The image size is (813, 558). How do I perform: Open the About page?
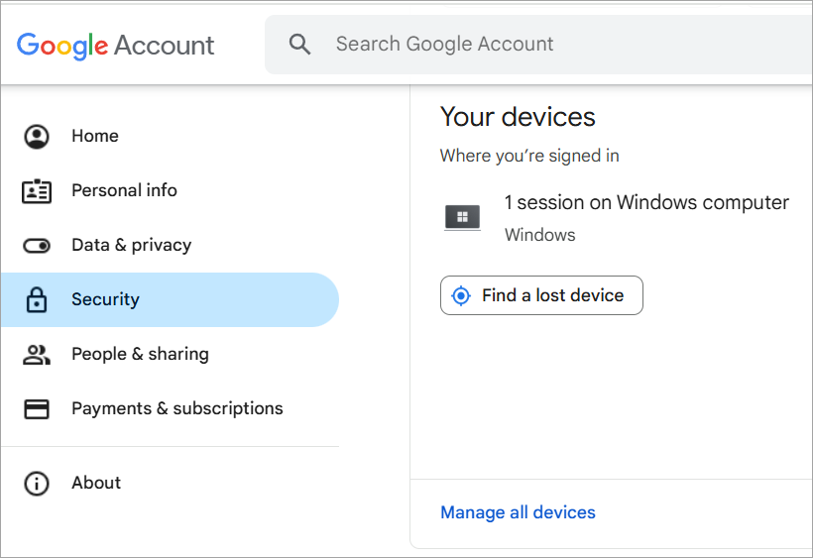click(x=170, y=484)
